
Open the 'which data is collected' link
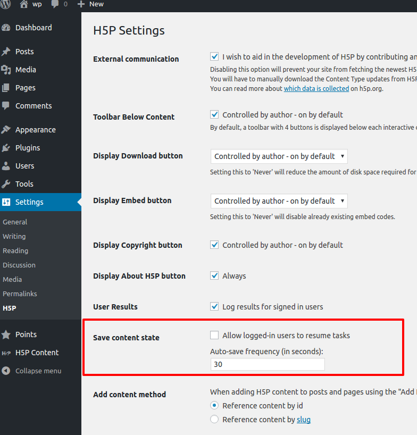click(x=316, y=88)
